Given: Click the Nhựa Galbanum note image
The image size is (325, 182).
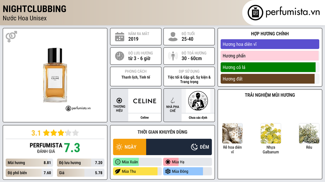Looking at the screenshot, I should point(271,133).
